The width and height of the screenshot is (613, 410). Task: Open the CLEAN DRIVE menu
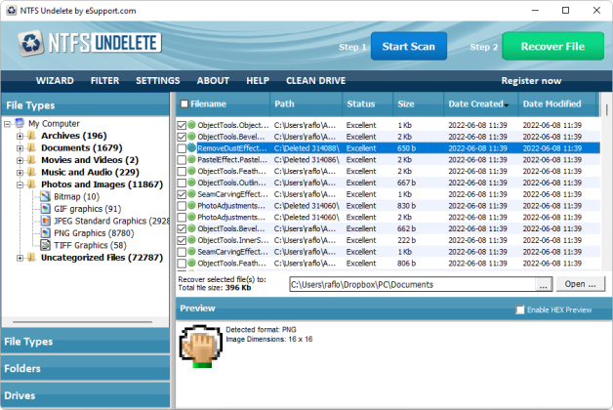tap(315, 80)
